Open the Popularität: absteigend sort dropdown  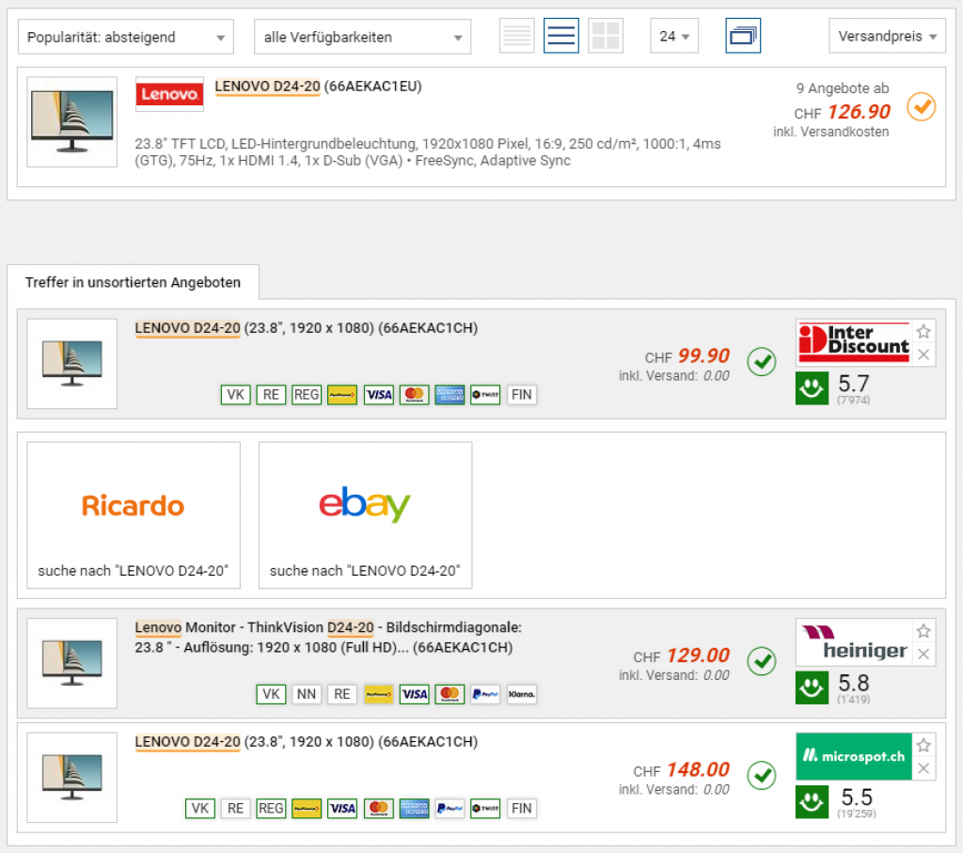[126, 37]
